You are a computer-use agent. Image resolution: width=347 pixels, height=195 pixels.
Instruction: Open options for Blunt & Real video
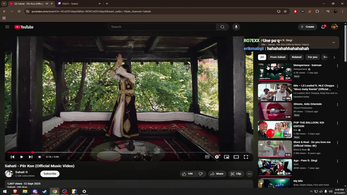click(x=338, y=143)
